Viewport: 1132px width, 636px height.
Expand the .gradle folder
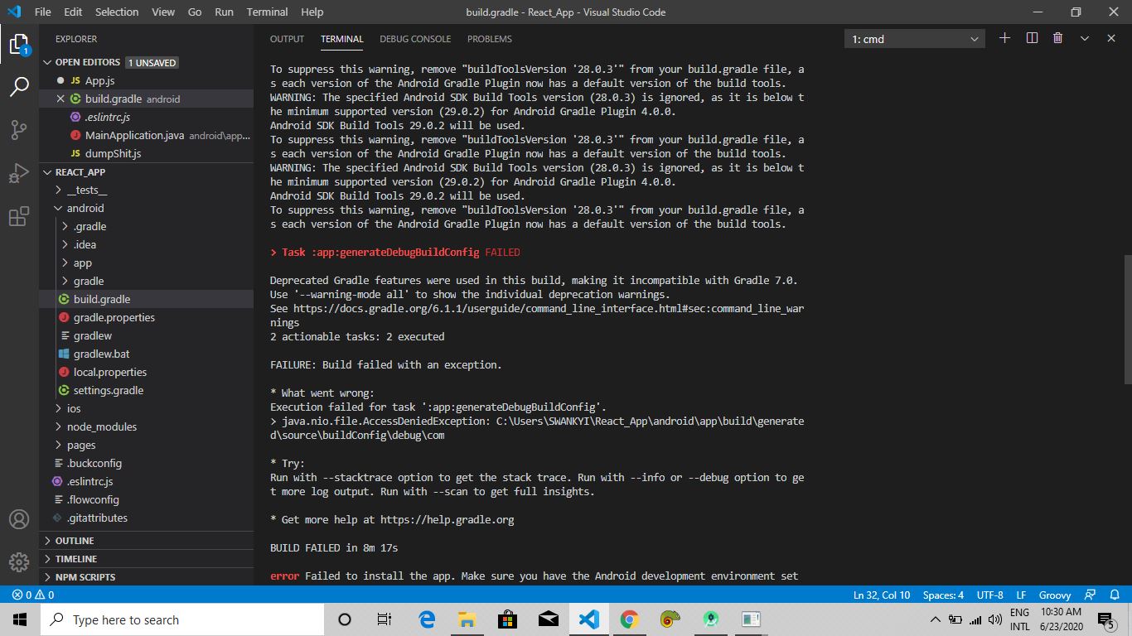(146, 226)
